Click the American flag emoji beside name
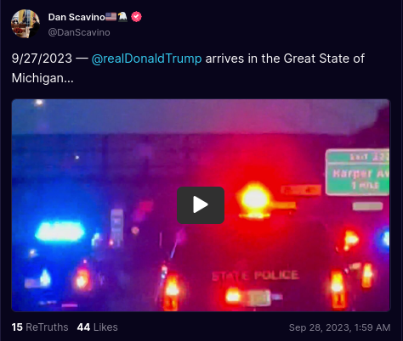This screenshot has height=341, width=403. (111, 17)
